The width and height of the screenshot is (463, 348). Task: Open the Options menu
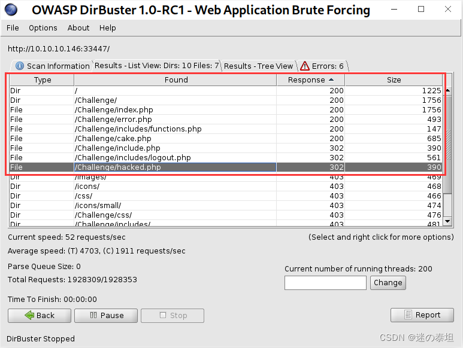pos(43,28)
